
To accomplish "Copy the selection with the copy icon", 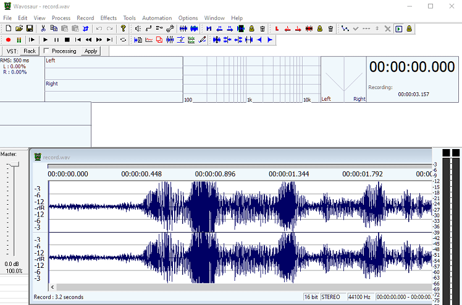I will point(54,28).
